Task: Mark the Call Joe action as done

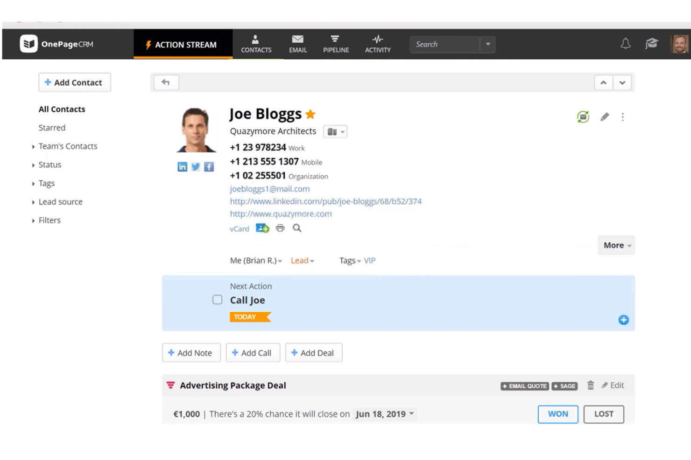Action: click(217, 300)
